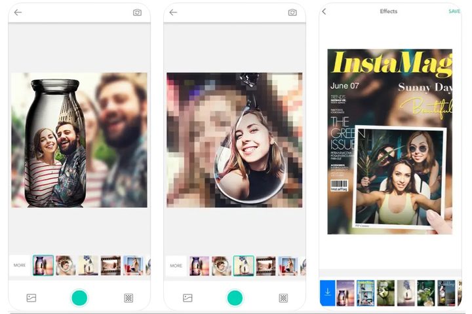The height and width of the screenshot is (314, 472).
Task: Tap the blue download button on Effects screen
Action: tap(328, 293)
